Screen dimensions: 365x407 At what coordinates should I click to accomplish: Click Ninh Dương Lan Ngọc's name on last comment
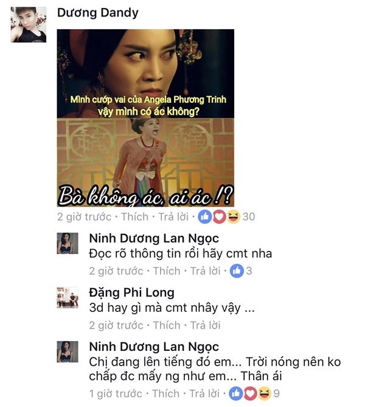[154, 347]
